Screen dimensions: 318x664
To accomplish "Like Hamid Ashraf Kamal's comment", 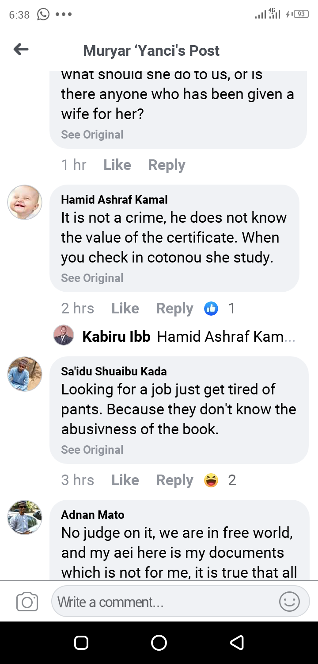I will (125, 309).
